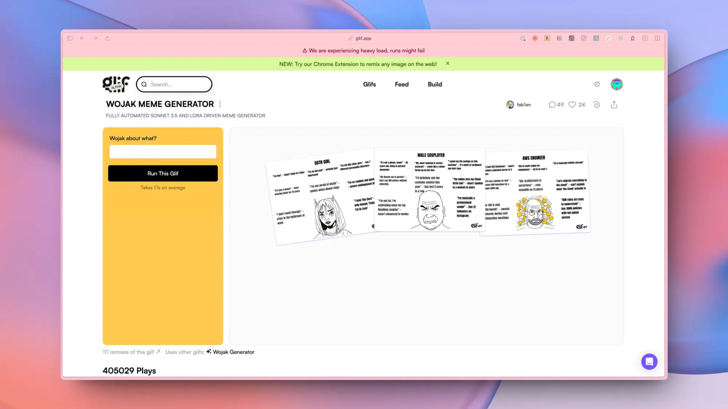Open the chat support bubble
728x409 pixels.
click(649, 361)
